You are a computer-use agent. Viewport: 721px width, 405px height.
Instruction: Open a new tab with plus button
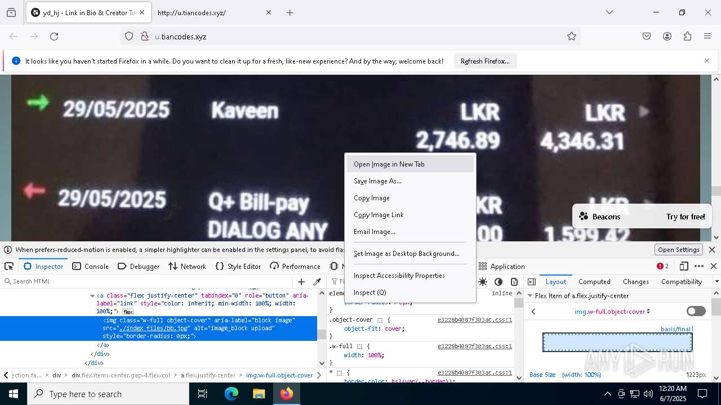click(x=290, y=12)
